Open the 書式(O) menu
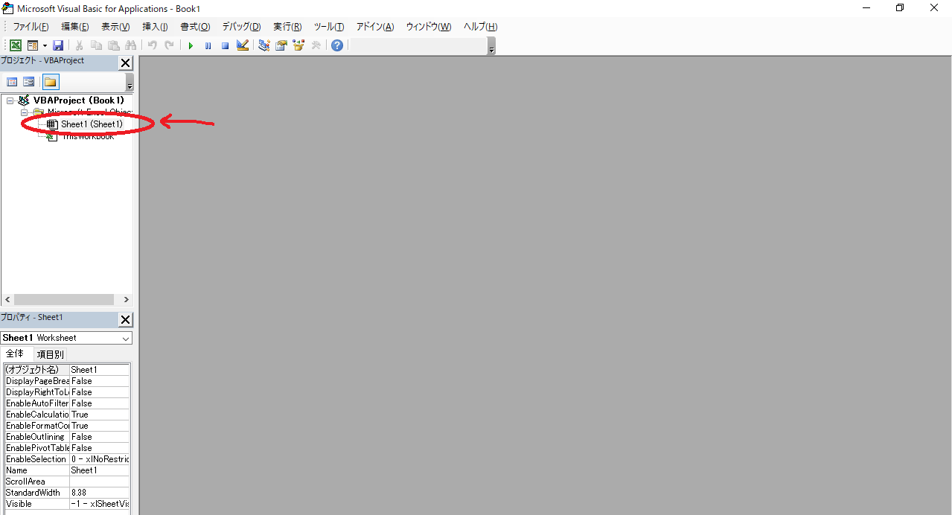 coord(195,27)
